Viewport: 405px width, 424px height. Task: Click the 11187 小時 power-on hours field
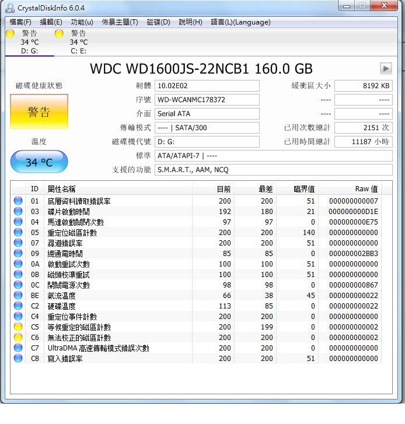click(x=364, y=142)
